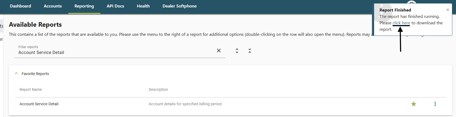Open the Dashboard tab
The image size is (456, 117).
pos(20,6)
